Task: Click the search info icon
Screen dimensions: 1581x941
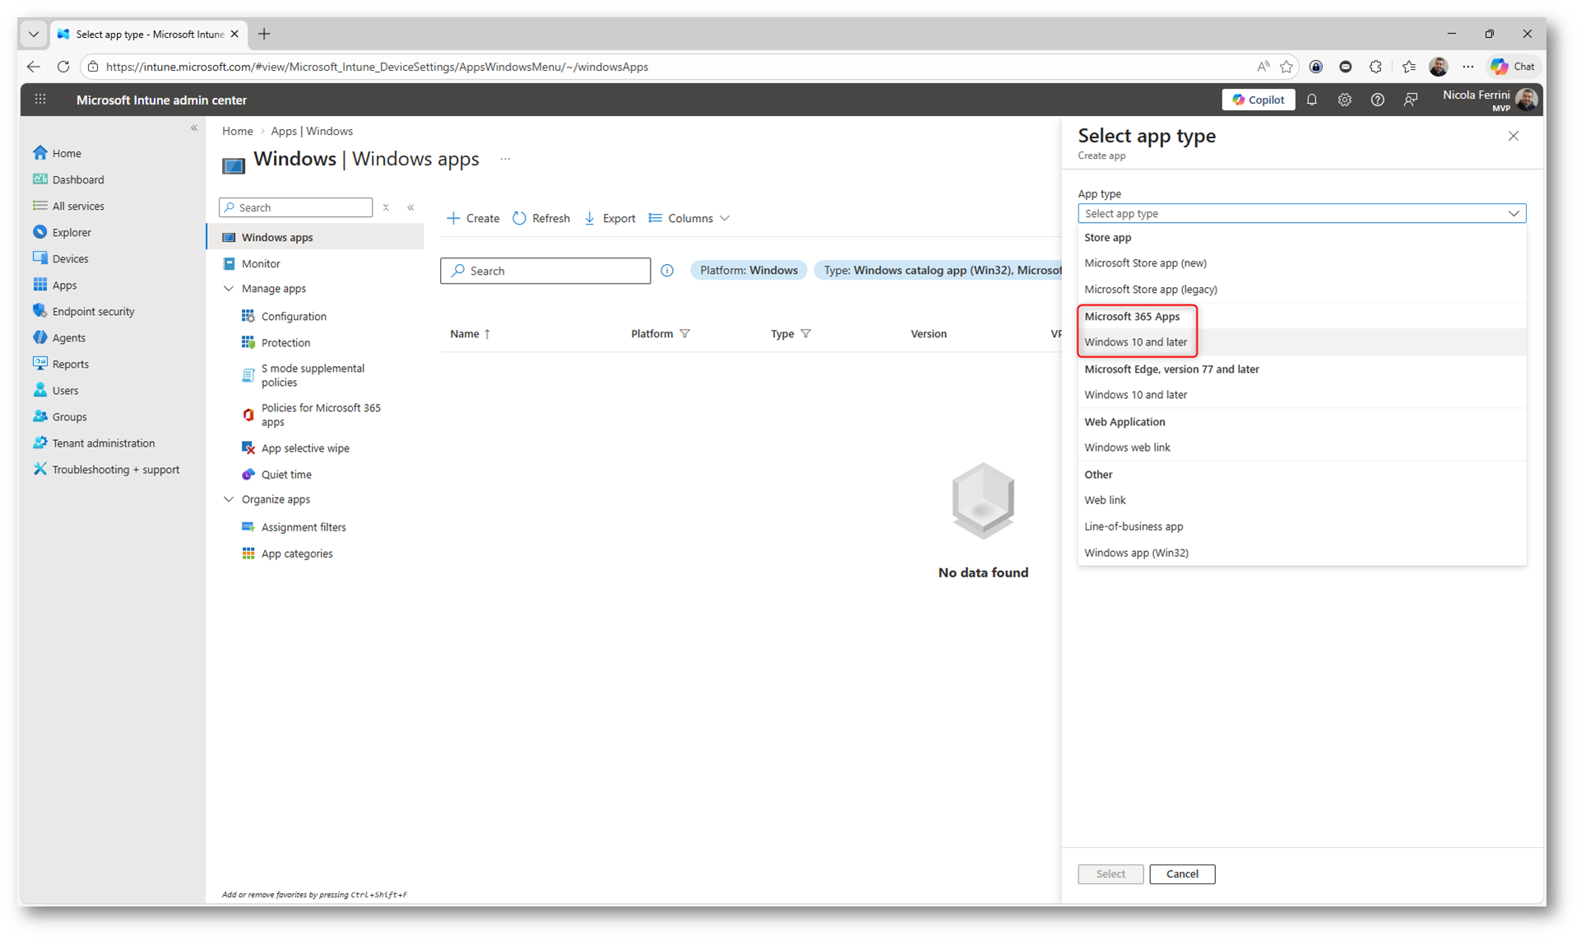Action: tap(667, 271)
